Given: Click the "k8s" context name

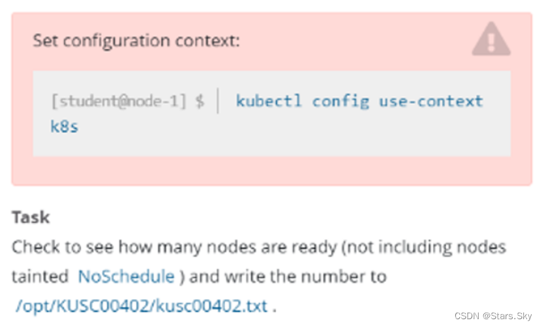Looking at the screenshot, I should click(x=65, y=126).
